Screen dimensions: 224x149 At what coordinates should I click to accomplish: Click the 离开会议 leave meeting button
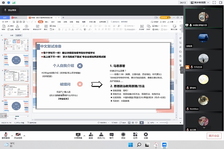214,136
